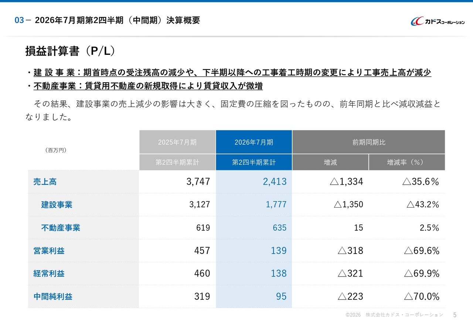Click the page number 5
Image resolution: width=473 pixels, height=328 pixels.
pyautogui.click(x=455, y=315)
